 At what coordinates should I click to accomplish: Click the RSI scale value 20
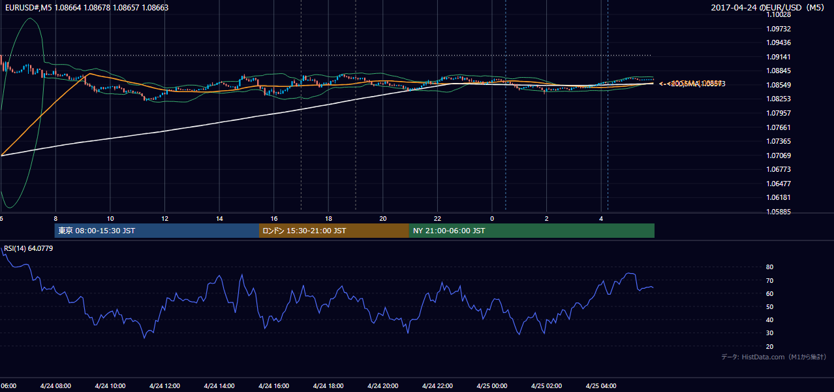pyautogui.click(x=770, y=346)
